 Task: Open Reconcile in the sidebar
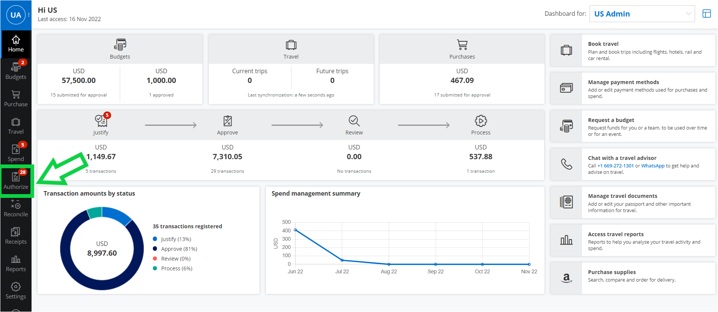click(x=16, y=208)
